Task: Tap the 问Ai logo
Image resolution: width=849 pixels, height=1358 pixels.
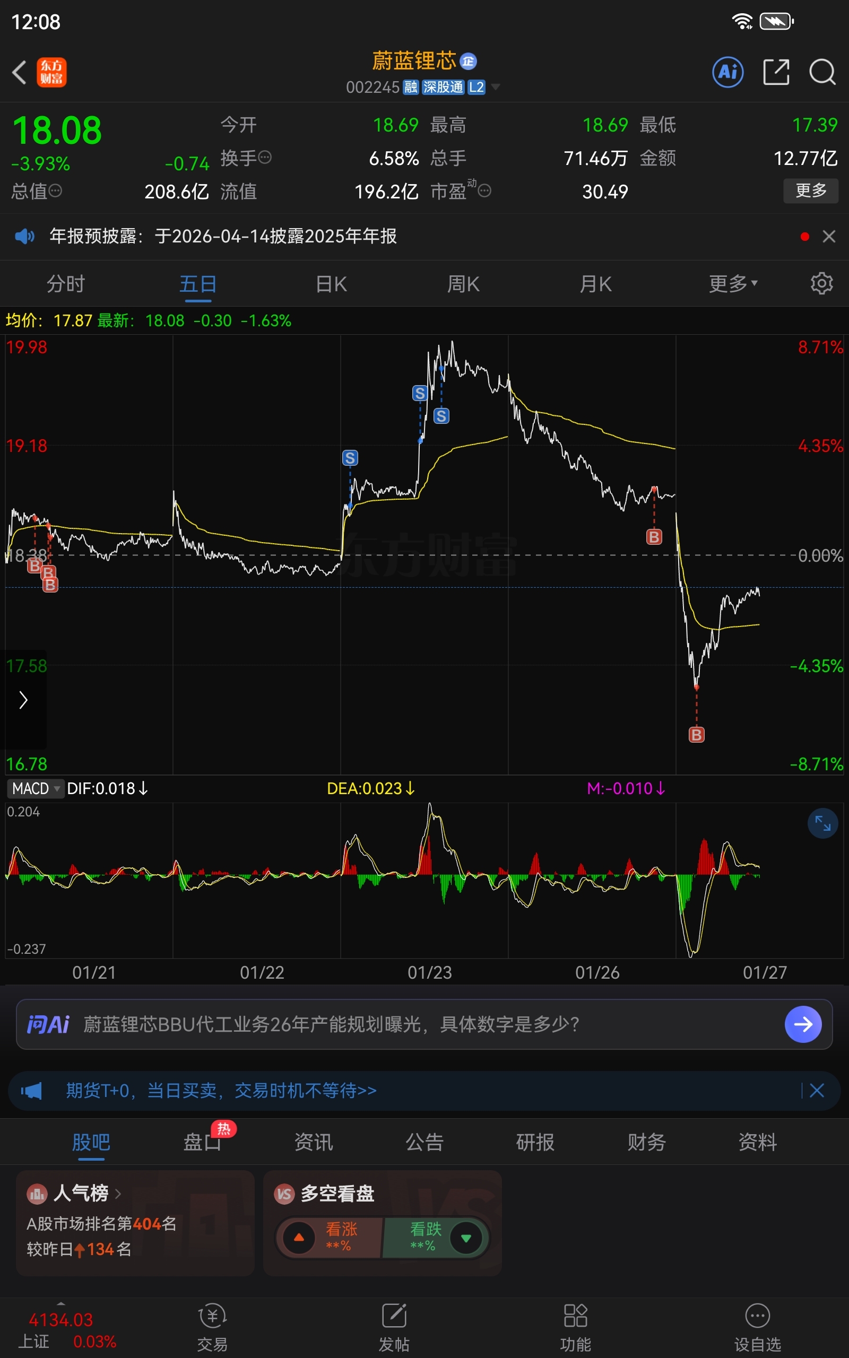Action: click(x=48, y=1024)
